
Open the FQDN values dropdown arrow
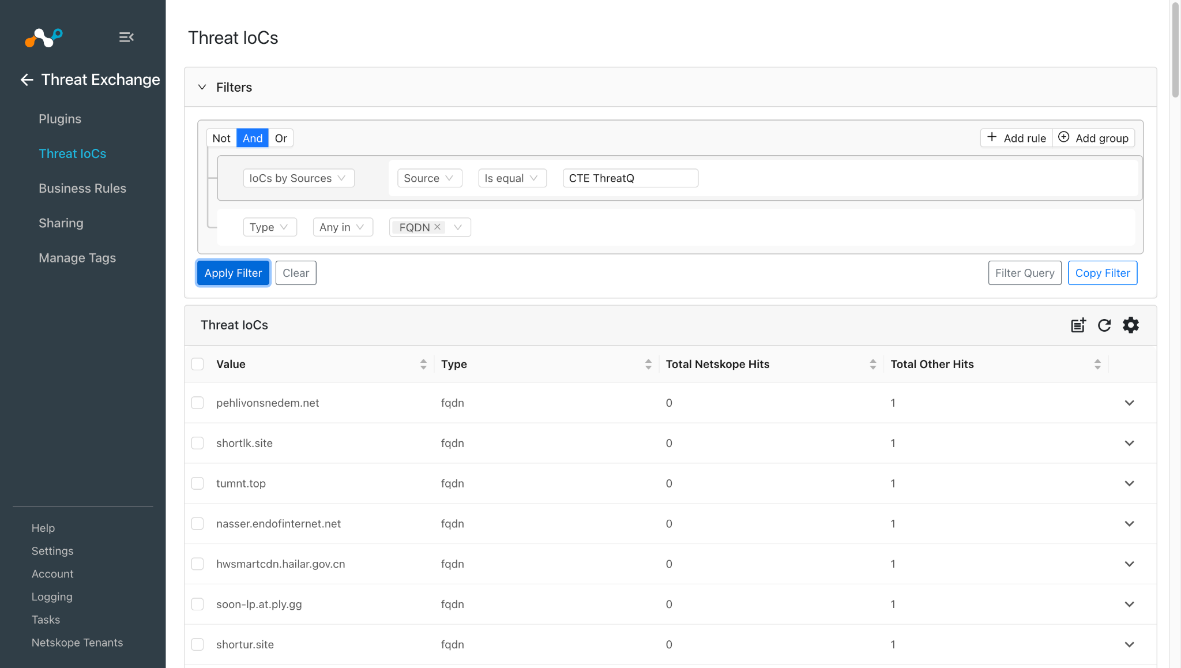tap(458, 227)
